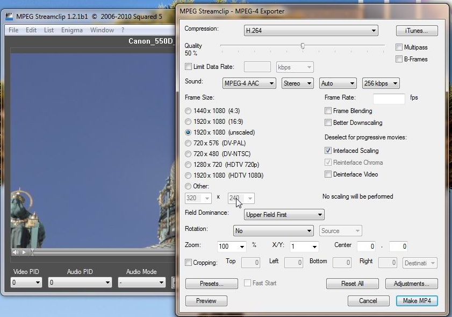Viewport: 452px width, 317px height.
Task: Select 720 x 480 (DV-NTSC) frame size
Action: 188,154
